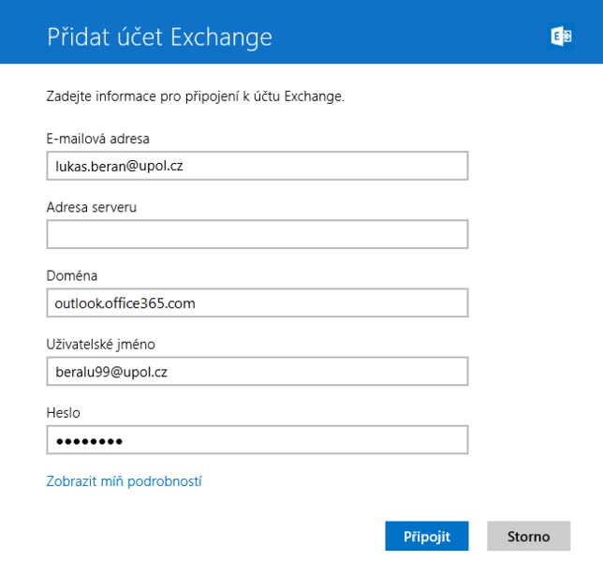Click the masked password dots
This screenshot has width=603, height=561.
click(89, 441)
